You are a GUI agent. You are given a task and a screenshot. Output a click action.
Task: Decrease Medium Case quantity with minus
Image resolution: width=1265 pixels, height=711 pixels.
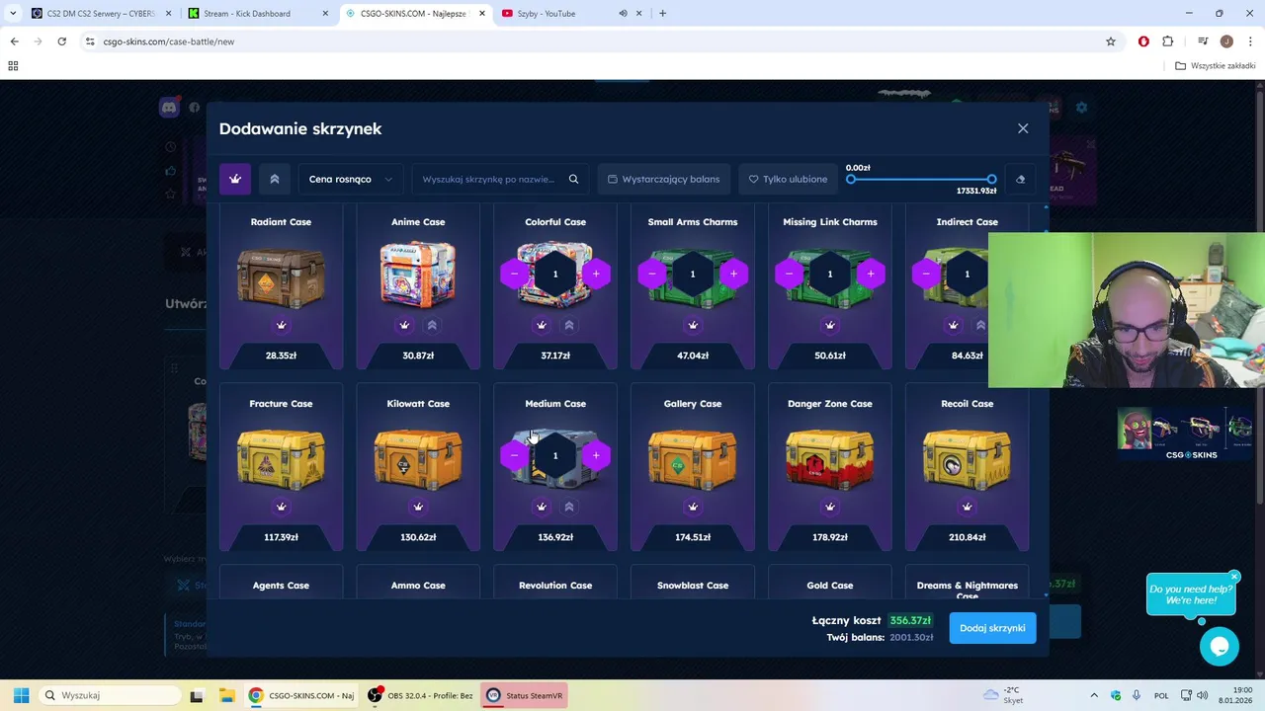[x=515, y=455]
